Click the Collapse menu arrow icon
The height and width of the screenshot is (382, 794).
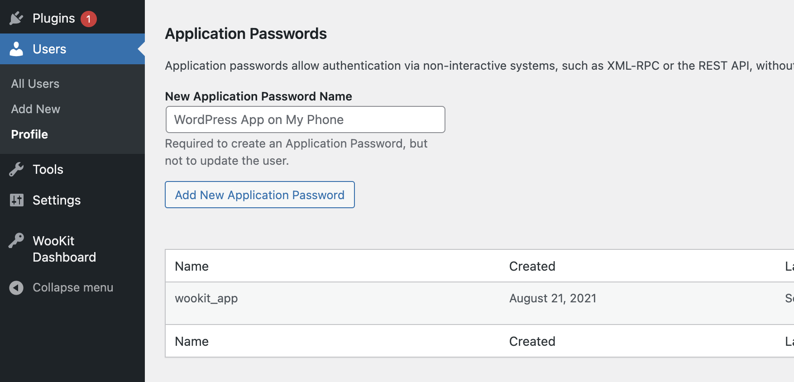point(16,287)
